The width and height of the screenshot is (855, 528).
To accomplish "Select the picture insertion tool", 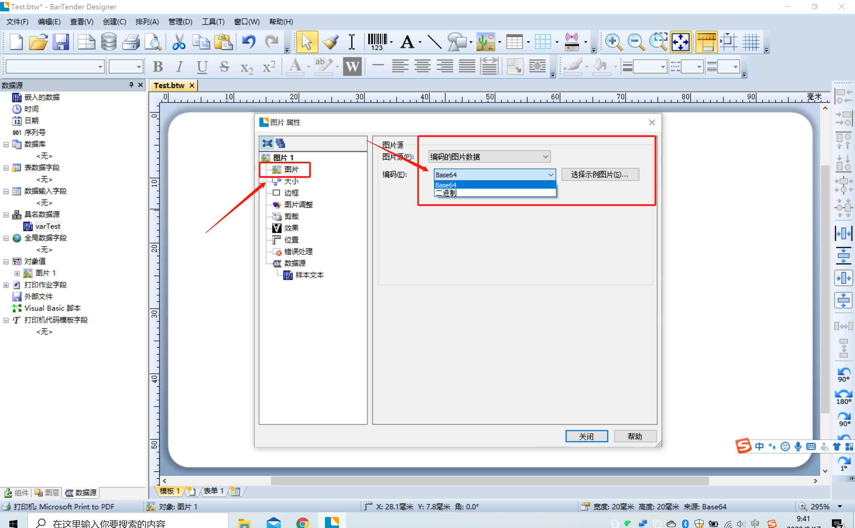I will (x=486, y=42).
